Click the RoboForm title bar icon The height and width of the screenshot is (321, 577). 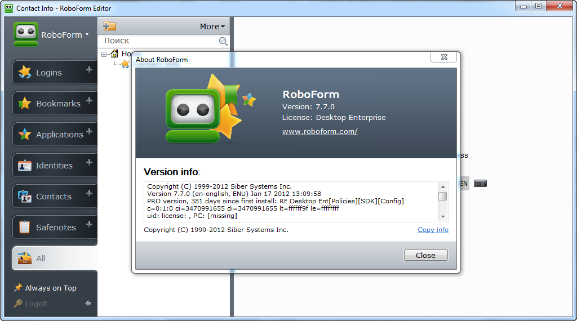[9, 8]
